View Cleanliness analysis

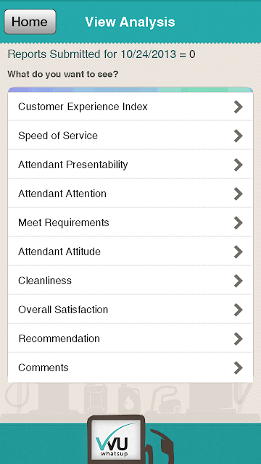(130, 281)
